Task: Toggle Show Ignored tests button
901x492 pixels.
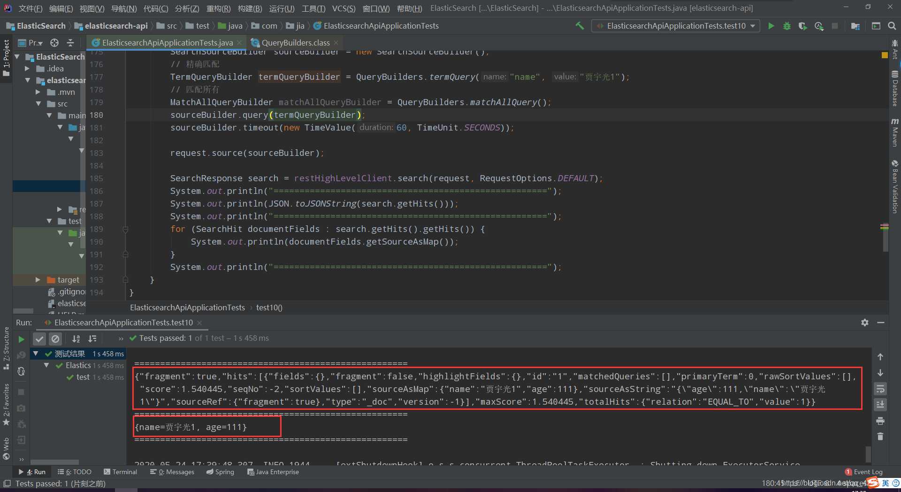Action: pyautogui.click(x=55, y=338)
